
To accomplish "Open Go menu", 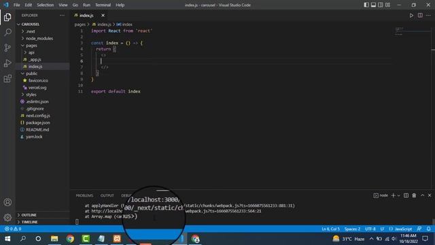I will pyautogui.click(x=75, y=5).
